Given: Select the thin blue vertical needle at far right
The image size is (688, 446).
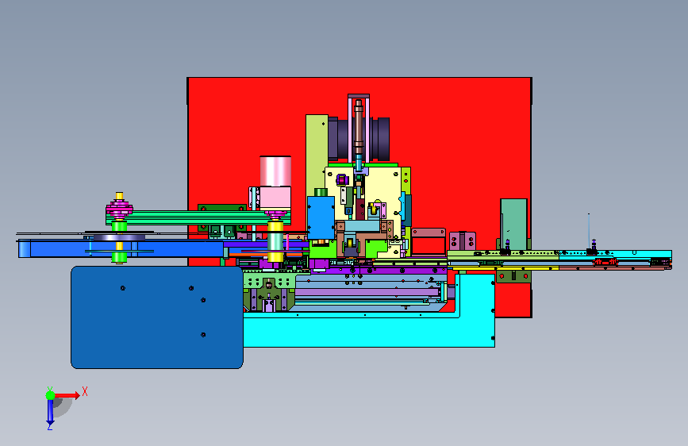Looking at the screenshot, I should (588, 232).
